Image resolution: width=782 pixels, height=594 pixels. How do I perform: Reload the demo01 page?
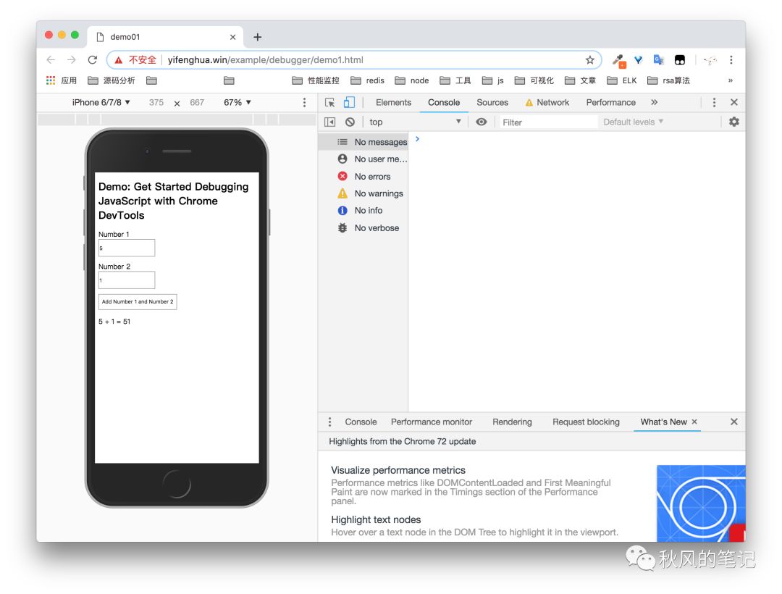[x=93, y=60]
